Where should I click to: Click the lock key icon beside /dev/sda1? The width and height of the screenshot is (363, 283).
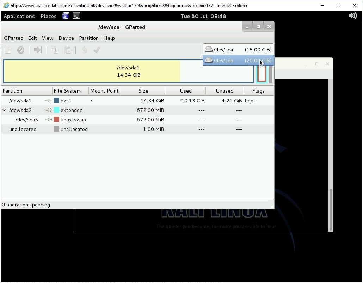click(48, 101)
